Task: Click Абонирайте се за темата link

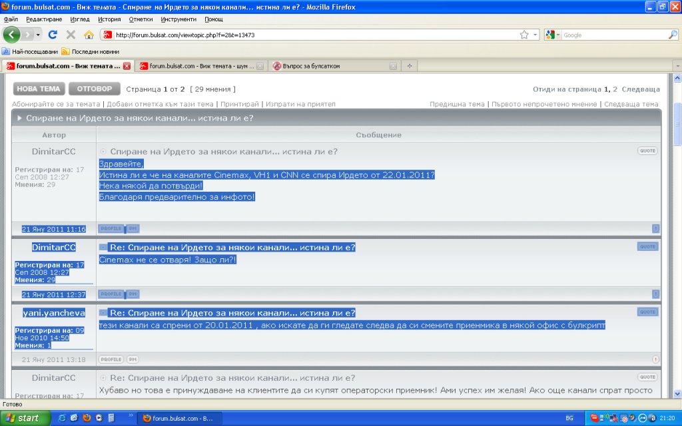Action: (x=56, y=105)
